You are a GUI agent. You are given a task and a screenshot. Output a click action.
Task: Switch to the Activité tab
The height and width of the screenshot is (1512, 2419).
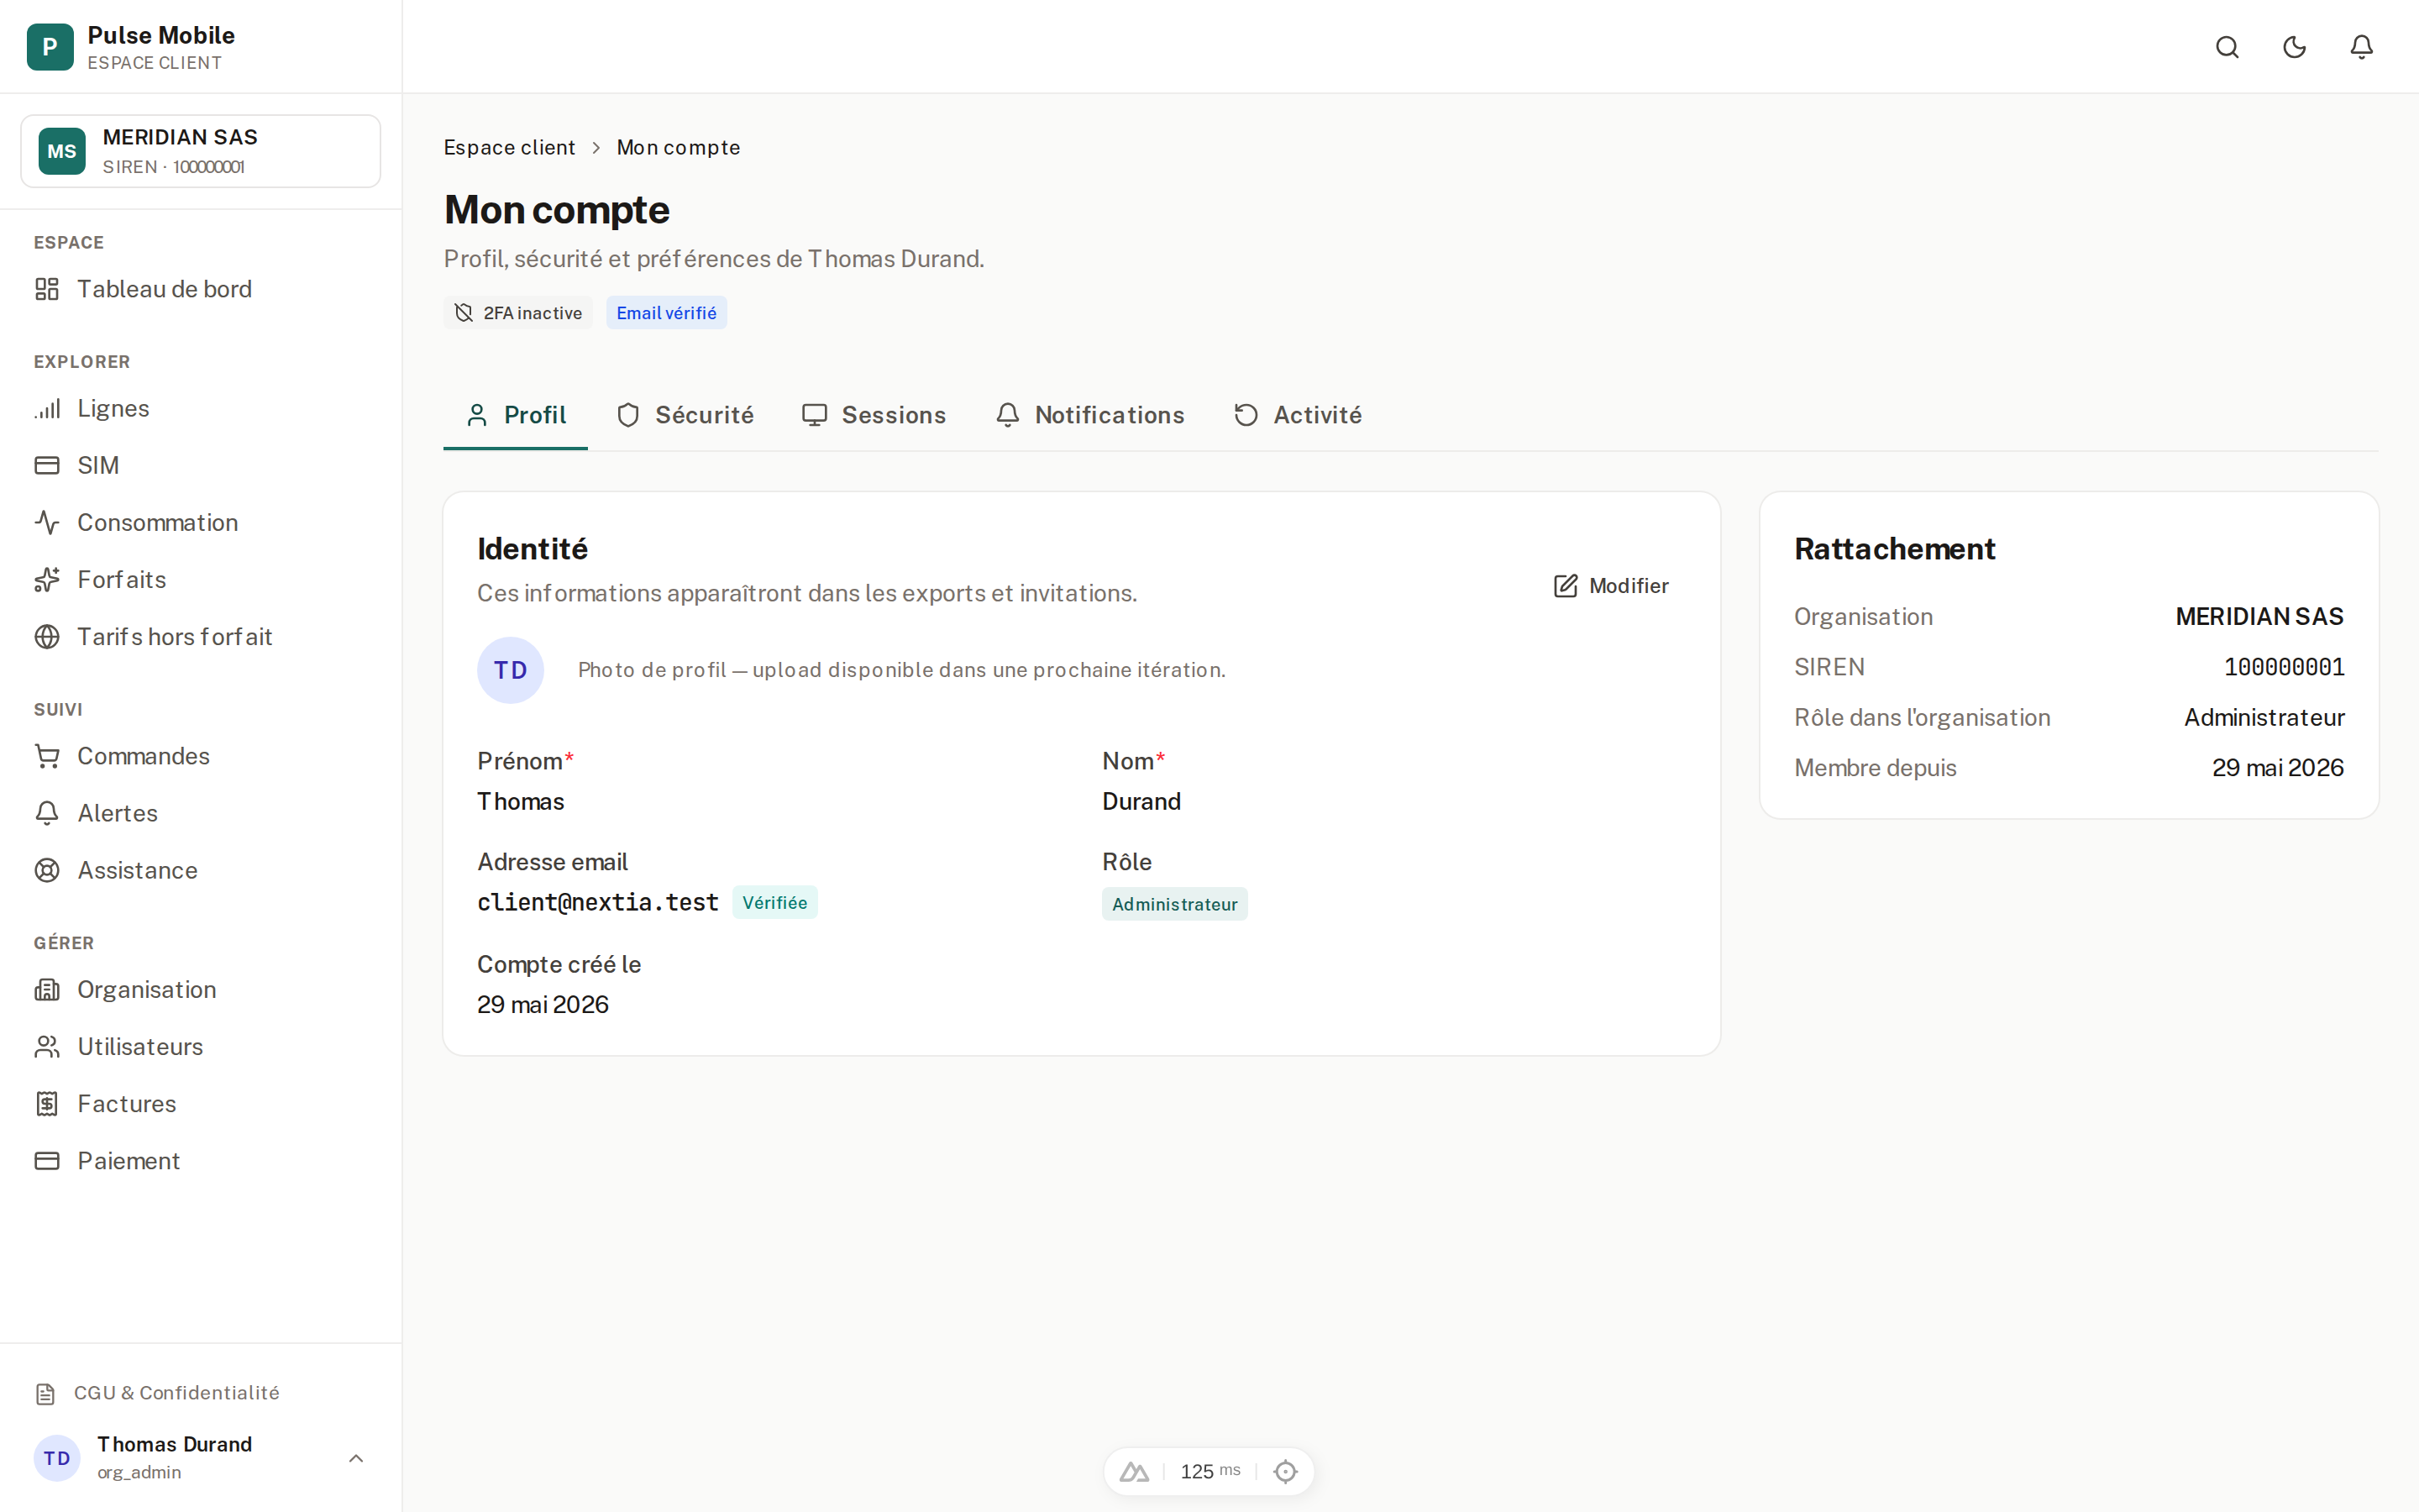pyautogui.click(x=1298, y=415)
